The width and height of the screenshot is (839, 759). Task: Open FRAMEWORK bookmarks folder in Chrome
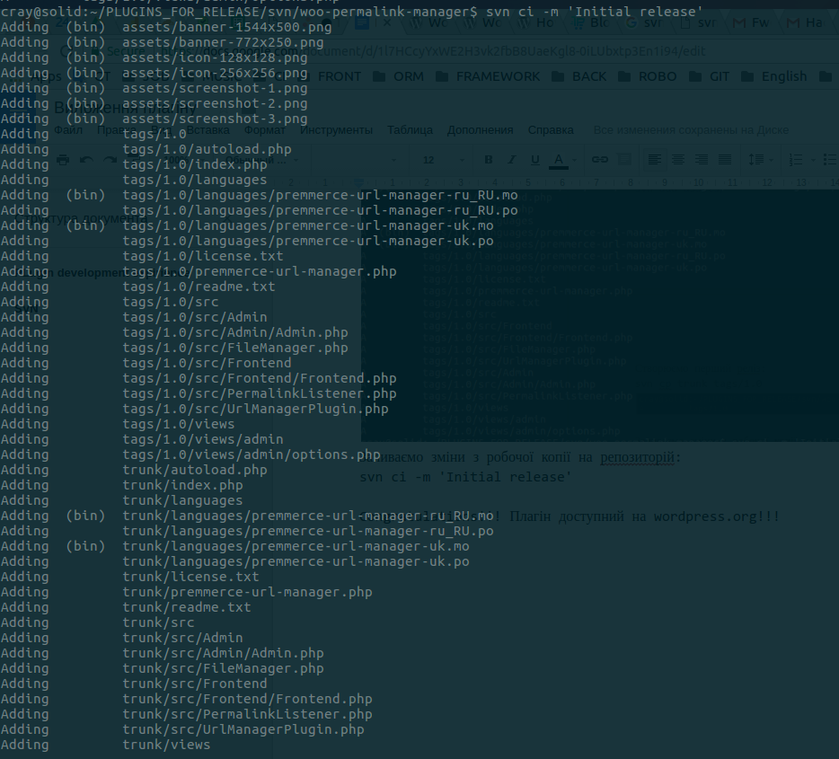coord(489,76)
